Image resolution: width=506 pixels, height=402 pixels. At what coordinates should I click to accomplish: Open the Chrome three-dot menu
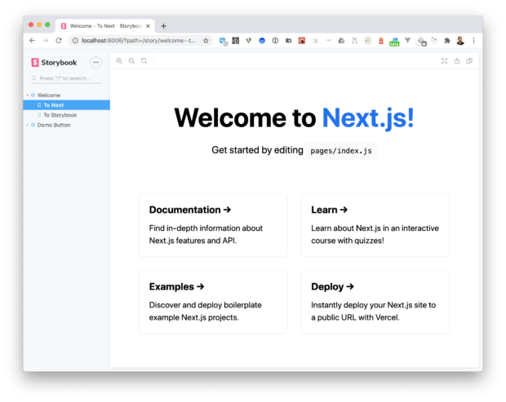[473, 41]
